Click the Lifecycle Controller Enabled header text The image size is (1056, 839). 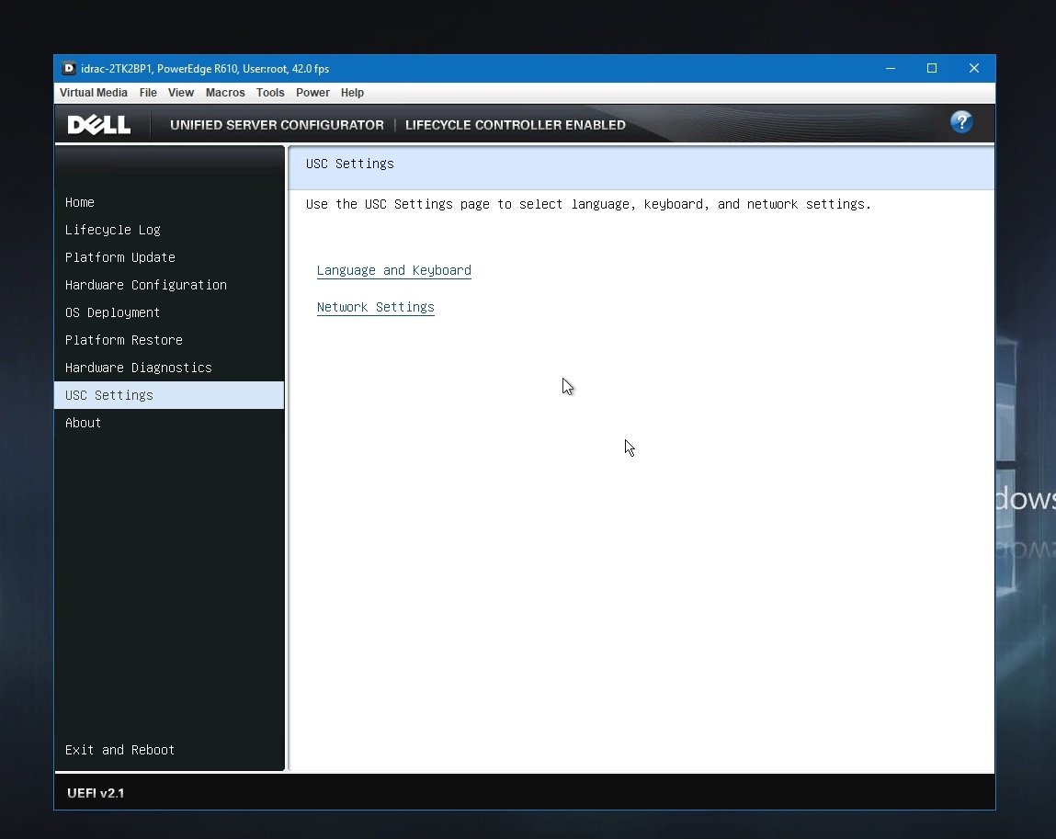[516, 125]
